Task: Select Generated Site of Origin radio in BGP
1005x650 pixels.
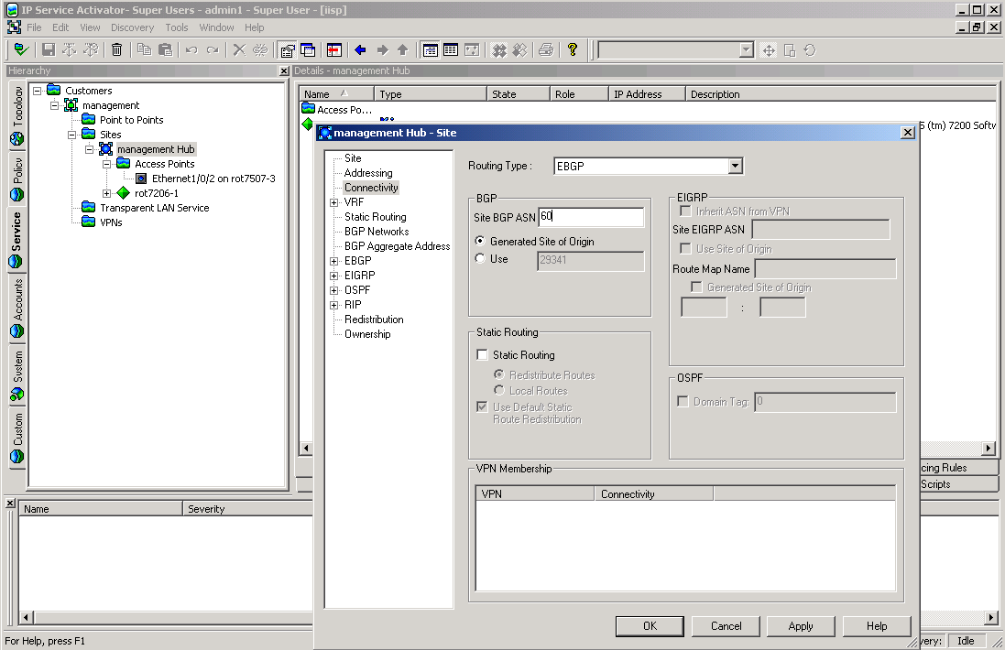Action: coord(480,242)
